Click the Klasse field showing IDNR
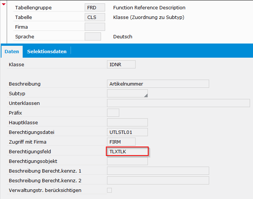 (x=121, y=65)
